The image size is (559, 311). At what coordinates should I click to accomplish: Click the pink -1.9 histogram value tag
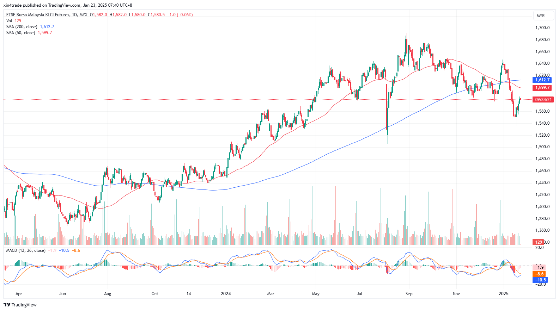click(x=540, y=267)
